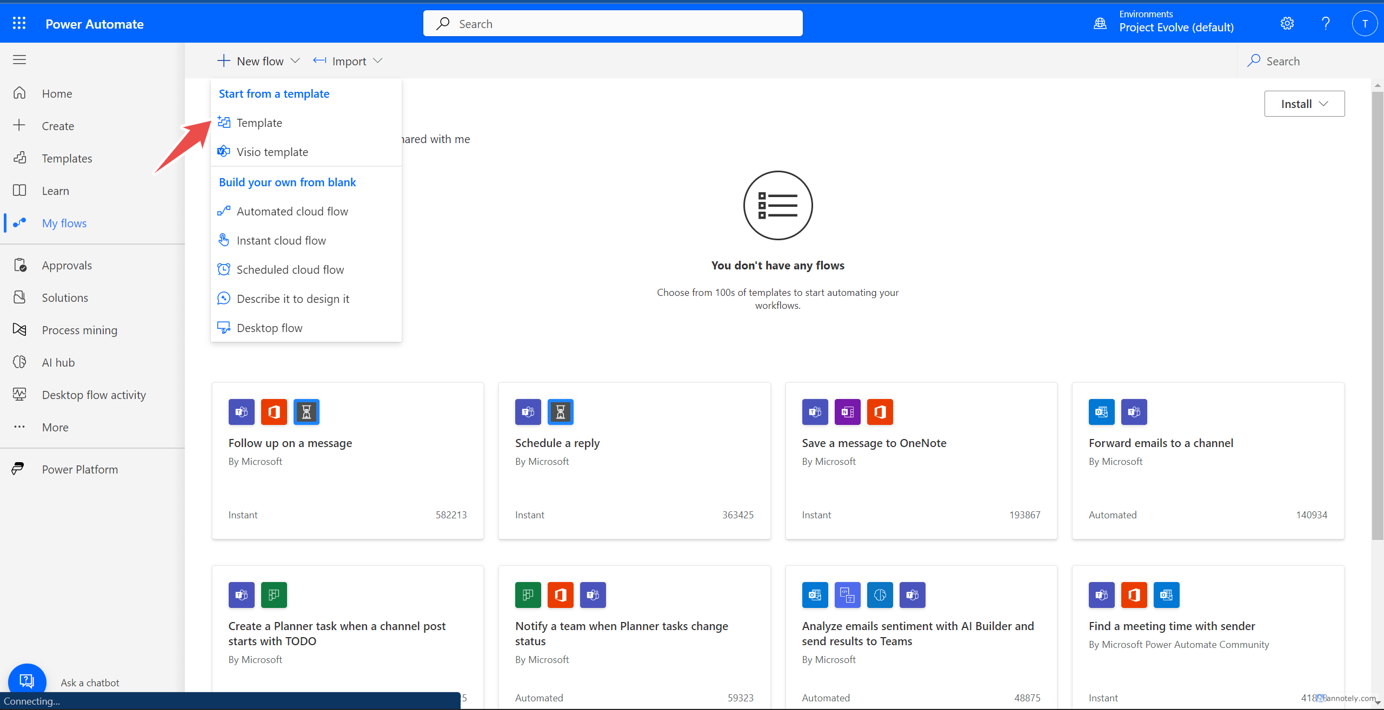Open the Schedule a reply template

[x=634, y=461]
